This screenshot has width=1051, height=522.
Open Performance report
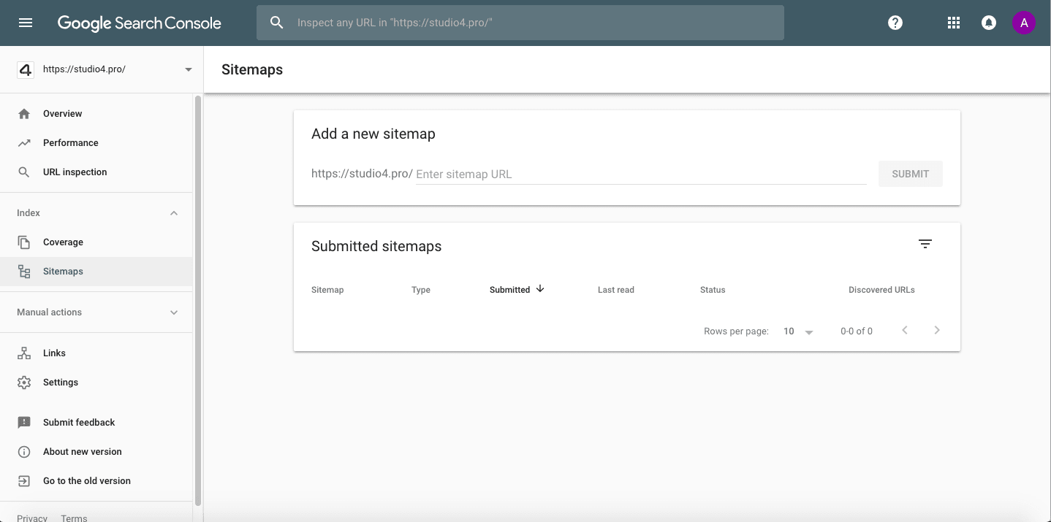[x=96, y=143]
